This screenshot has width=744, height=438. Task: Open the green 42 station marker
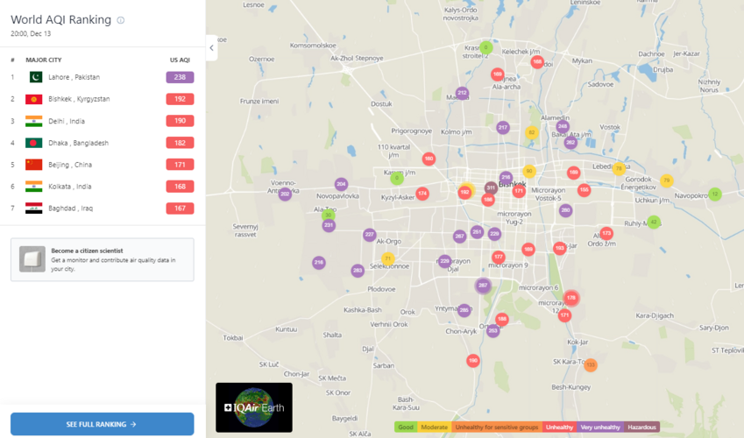click(x=653, y=223)
